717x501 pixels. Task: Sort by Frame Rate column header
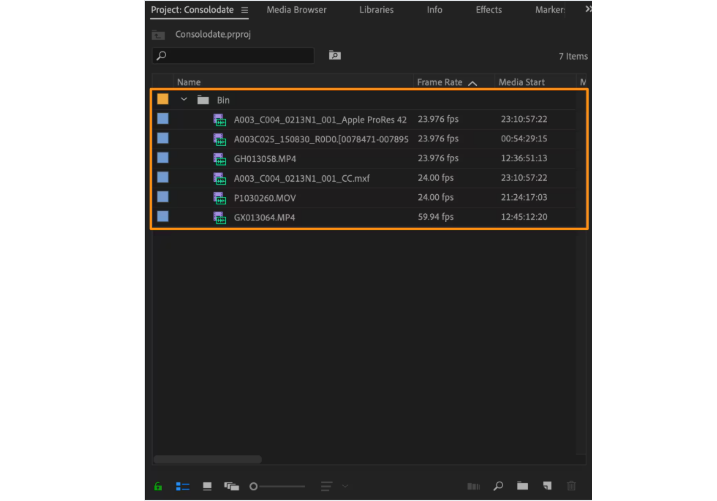439,82
